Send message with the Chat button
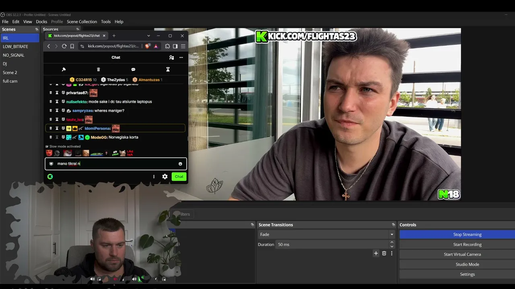 [x=179, y=177]
